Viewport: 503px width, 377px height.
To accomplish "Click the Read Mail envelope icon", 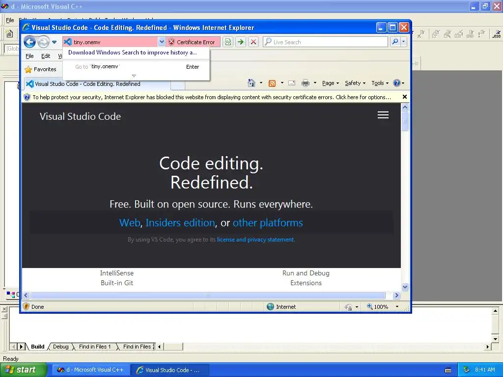I will click(x=292, y=83).
